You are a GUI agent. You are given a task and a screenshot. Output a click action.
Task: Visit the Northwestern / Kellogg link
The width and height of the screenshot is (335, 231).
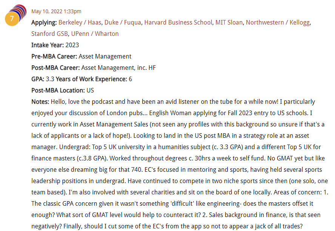point(278,23)
